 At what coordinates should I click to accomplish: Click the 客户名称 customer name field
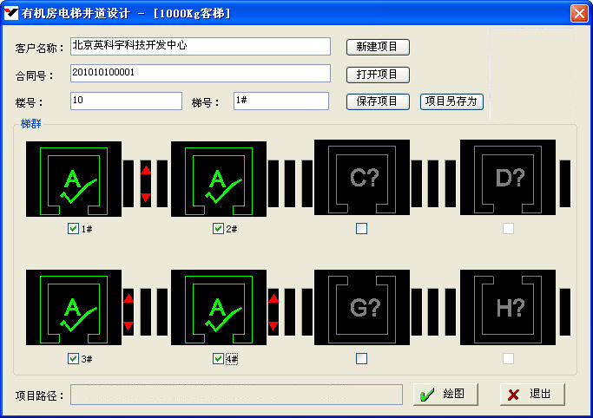[201, 46]
